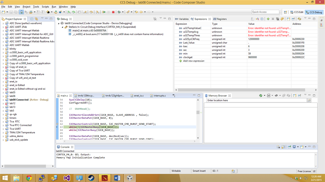
Task: Open the File menu
Action: click(x=3, y=7)
